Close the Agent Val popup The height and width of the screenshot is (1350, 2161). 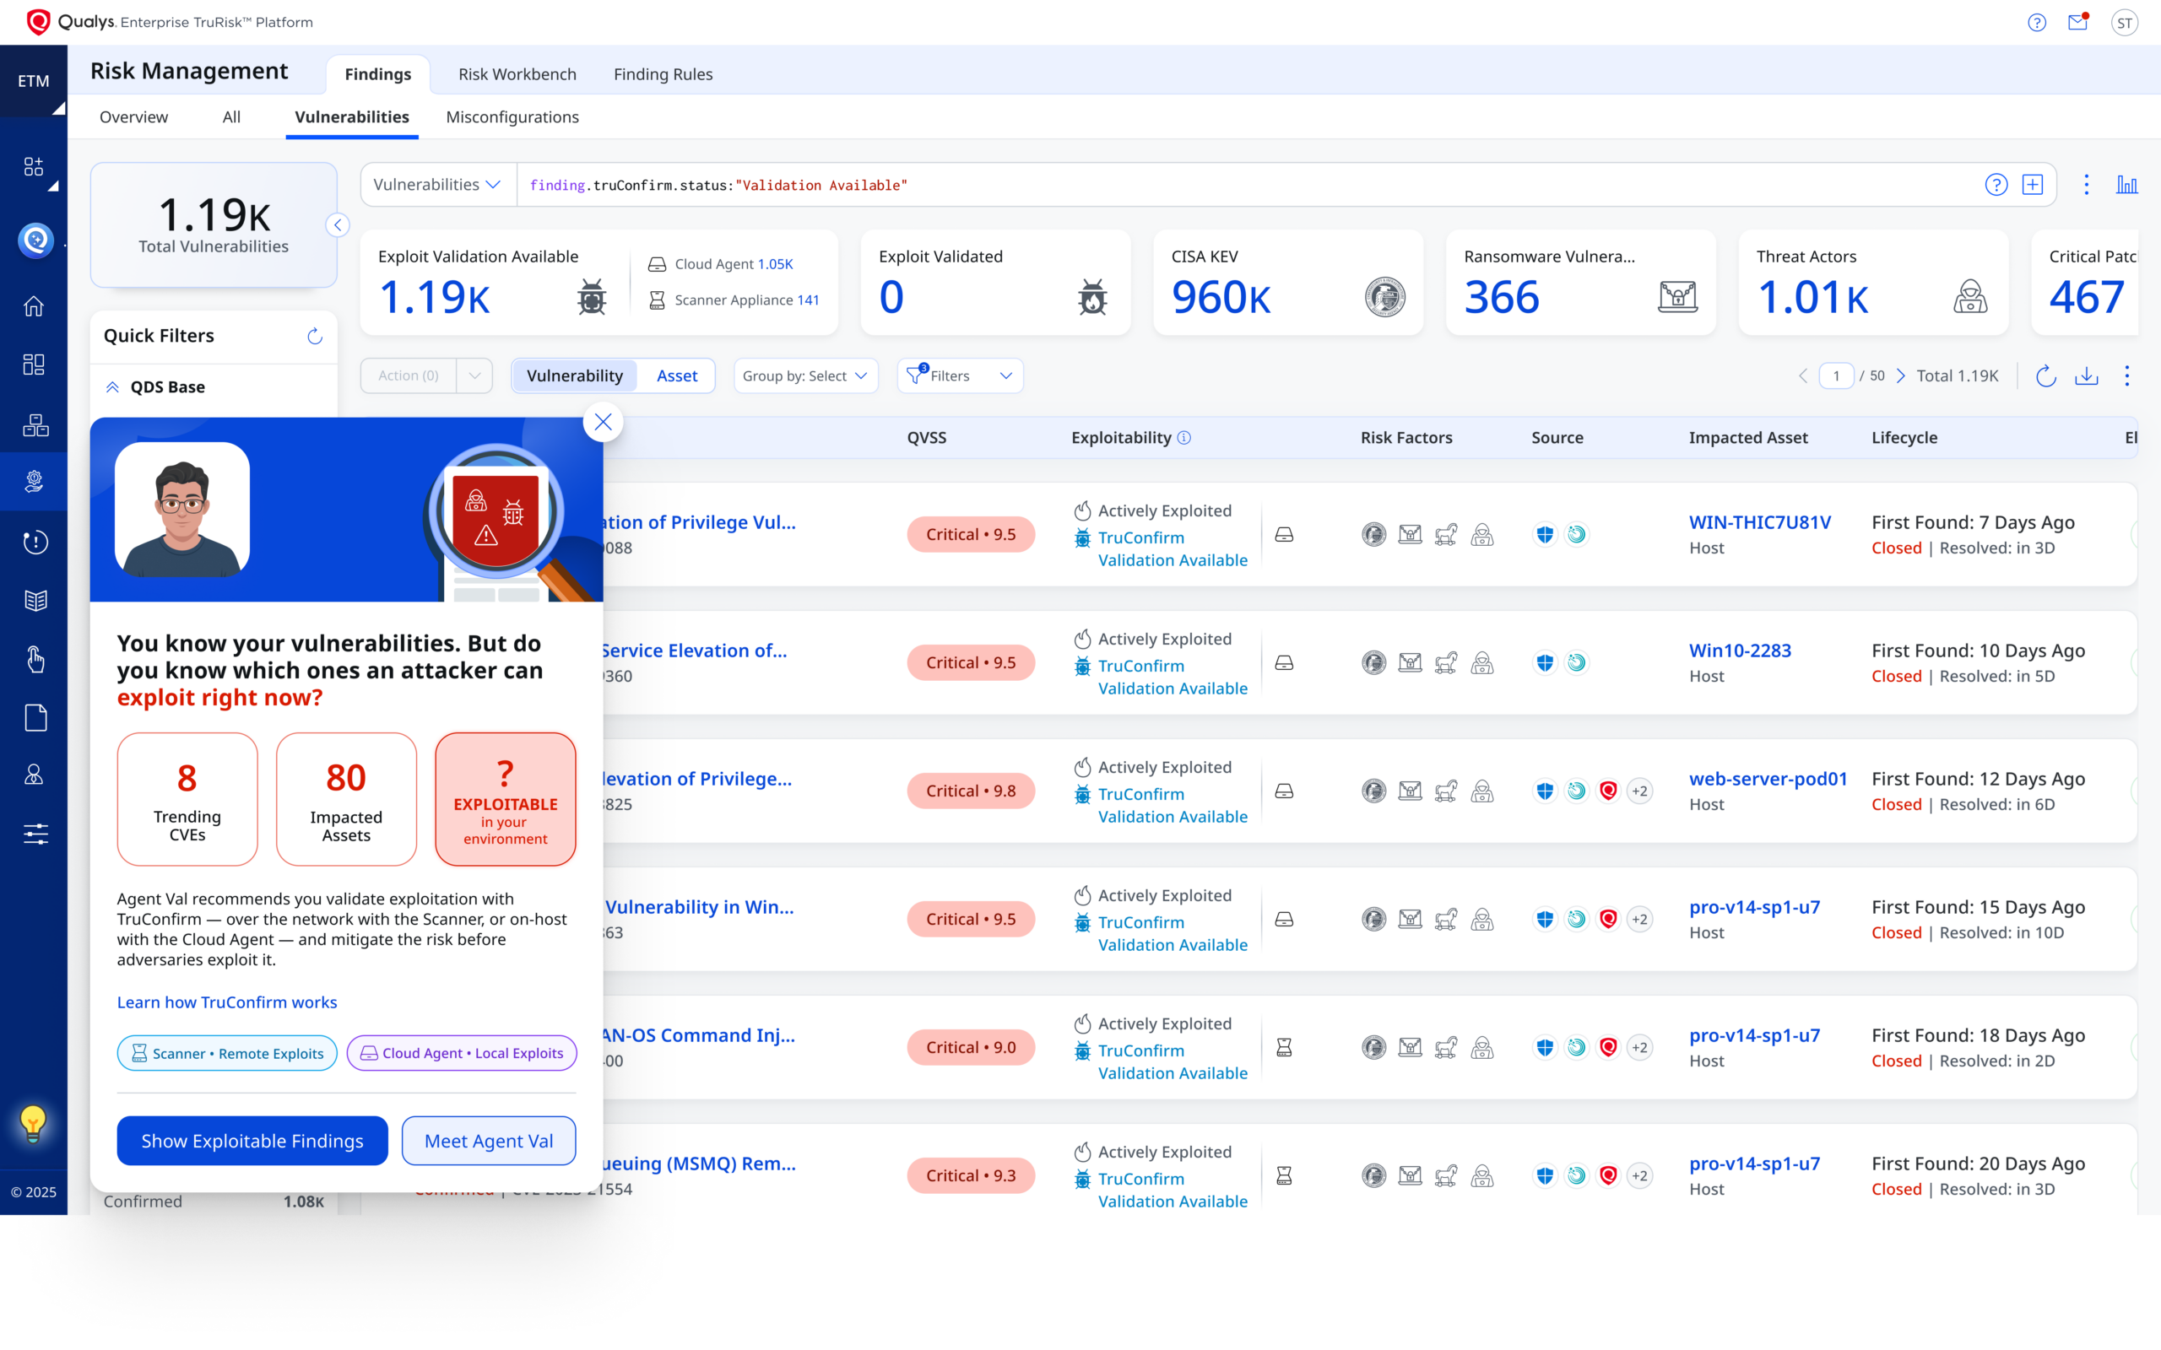click(603, 421)
